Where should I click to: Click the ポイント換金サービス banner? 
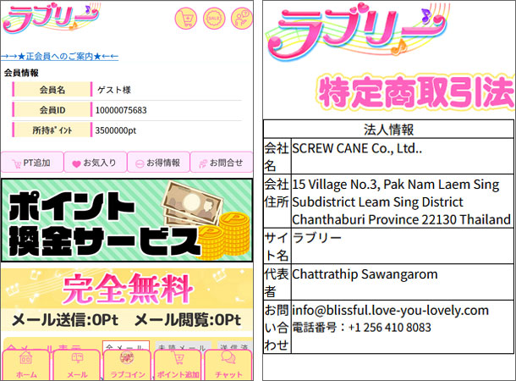(x=127, y=219)
